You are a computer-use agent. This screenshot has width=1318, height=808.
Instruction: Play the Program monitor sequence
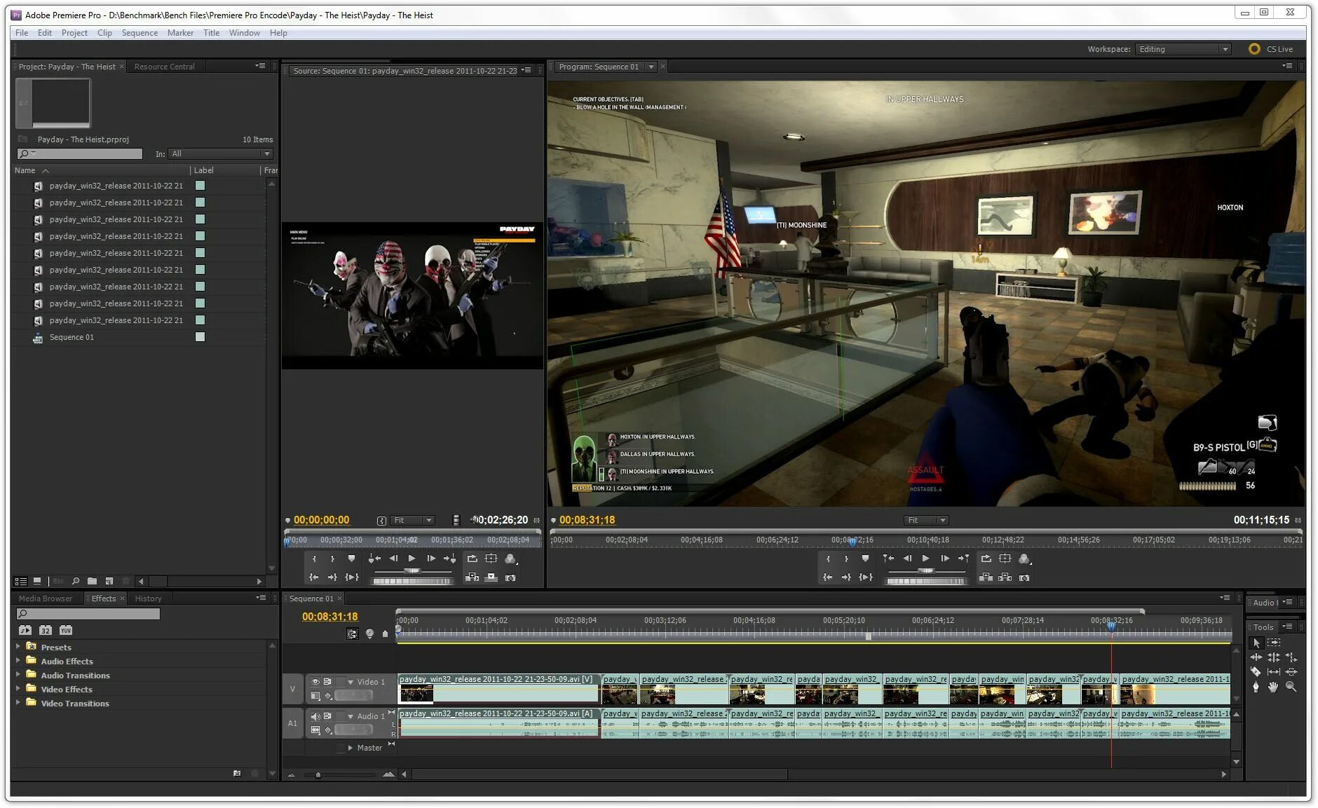click(925, 559)
